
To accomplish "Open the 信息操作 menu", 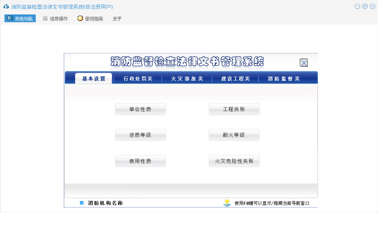I will (55, 19).
